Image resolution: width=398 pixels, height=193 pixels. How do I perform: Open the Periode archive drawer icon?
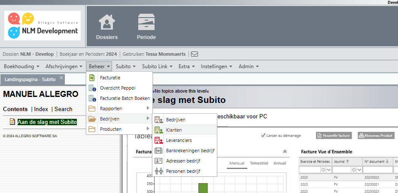click(x=146, y=22)
